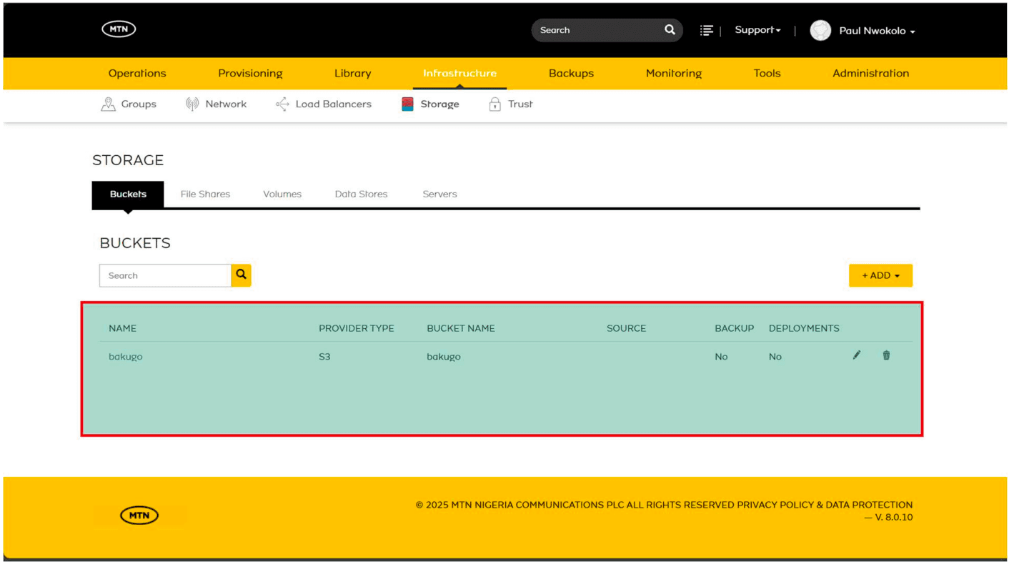
Task: Open the Tools menu
Action: click(x=767, y=73)
